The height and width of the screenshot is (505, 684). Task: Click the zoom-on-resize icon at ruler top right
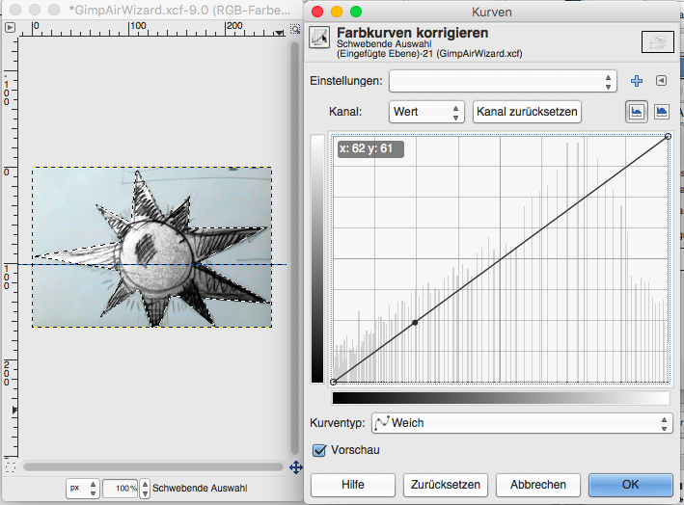295,29
